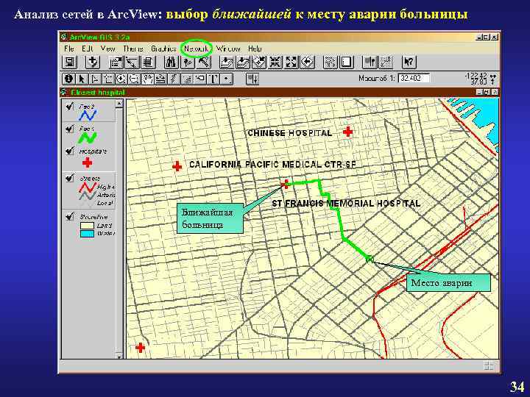Click the legend scrollbar down arrow
This screenshot has width=530, height=397.
pos(119,356)
